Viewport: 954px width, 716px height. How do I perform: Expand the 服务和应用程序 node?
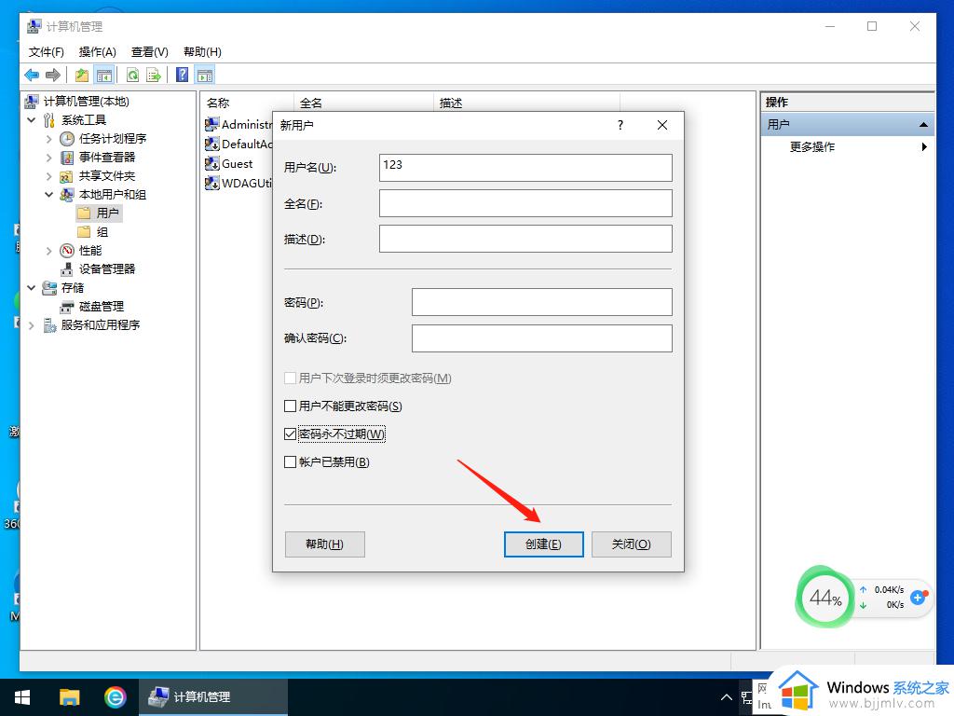[x=32, y=325]
